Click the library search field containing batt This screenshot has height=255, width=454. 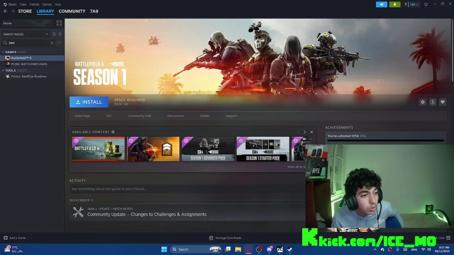click(x=28, y=43)
